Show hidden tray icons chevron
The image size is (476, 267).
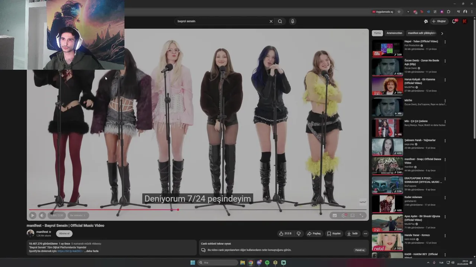pos(428,263)
